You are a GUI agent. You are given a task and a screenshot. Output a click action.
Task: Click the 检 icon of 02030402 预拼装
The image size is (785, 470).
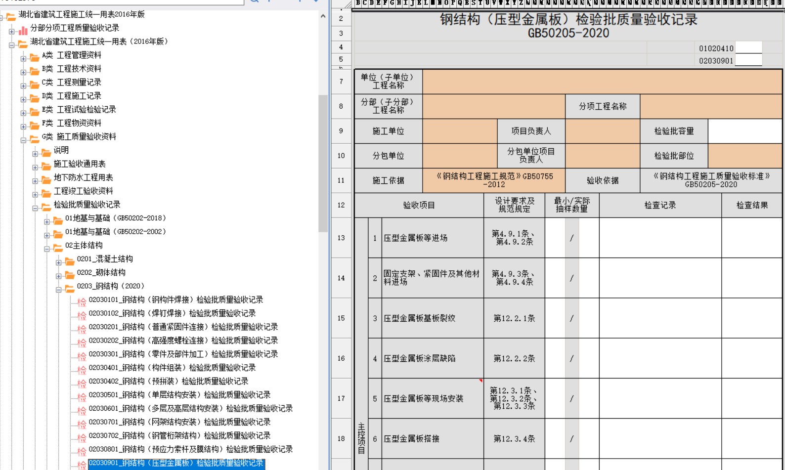(x=82, y=384)
